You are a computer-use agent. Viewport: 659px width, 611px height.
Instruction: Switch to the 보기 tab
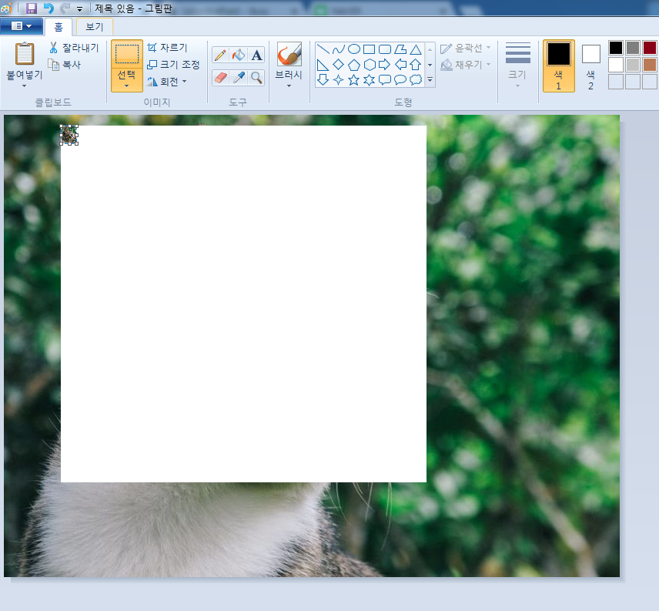pyautogui.click(x=94, y=27)
